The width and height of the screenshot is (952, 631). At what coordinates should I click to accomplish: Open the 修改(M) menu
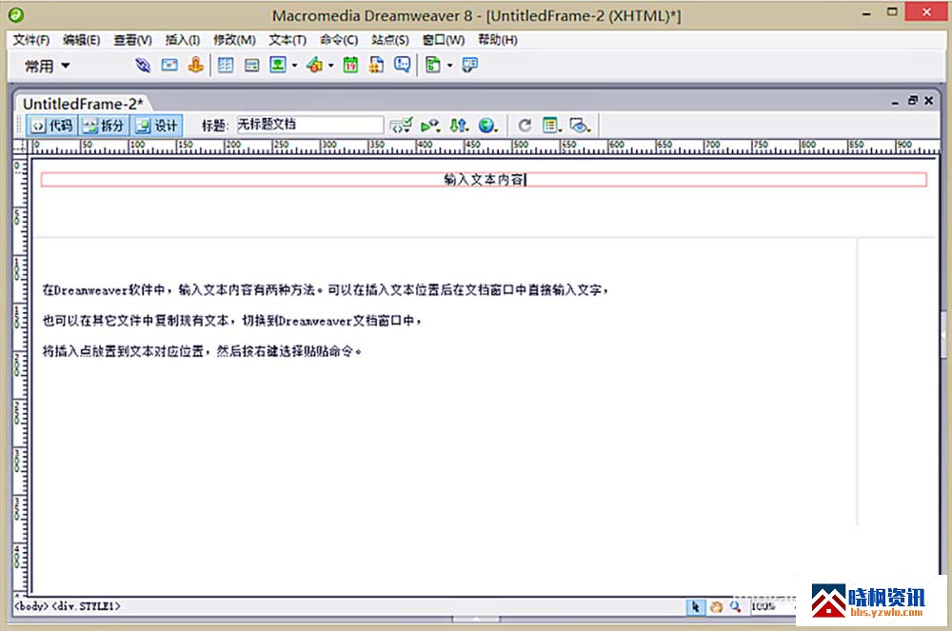[234, 40]
